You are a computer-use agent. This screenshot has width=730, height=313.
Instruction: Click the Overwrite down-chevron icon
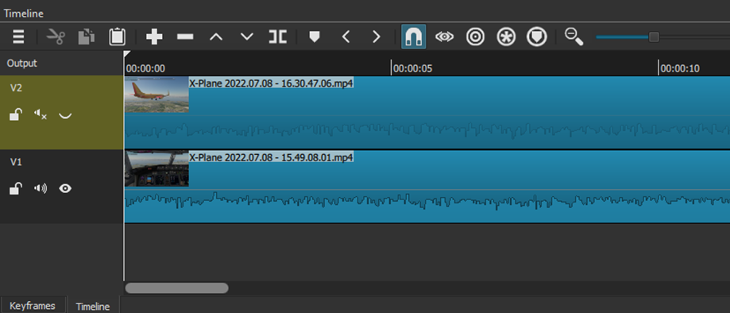coord(247,37)
